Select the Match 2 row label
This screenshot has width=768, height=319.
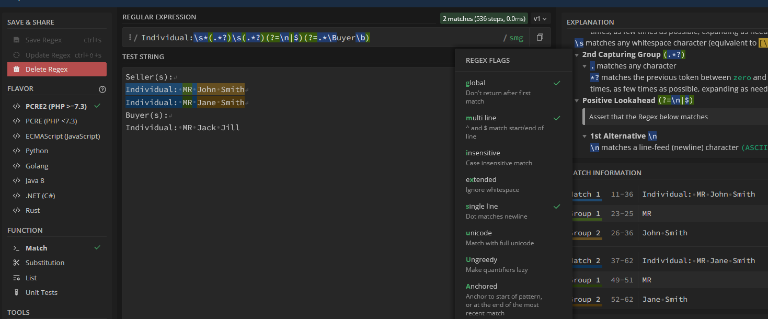click(x=587, y=260)
